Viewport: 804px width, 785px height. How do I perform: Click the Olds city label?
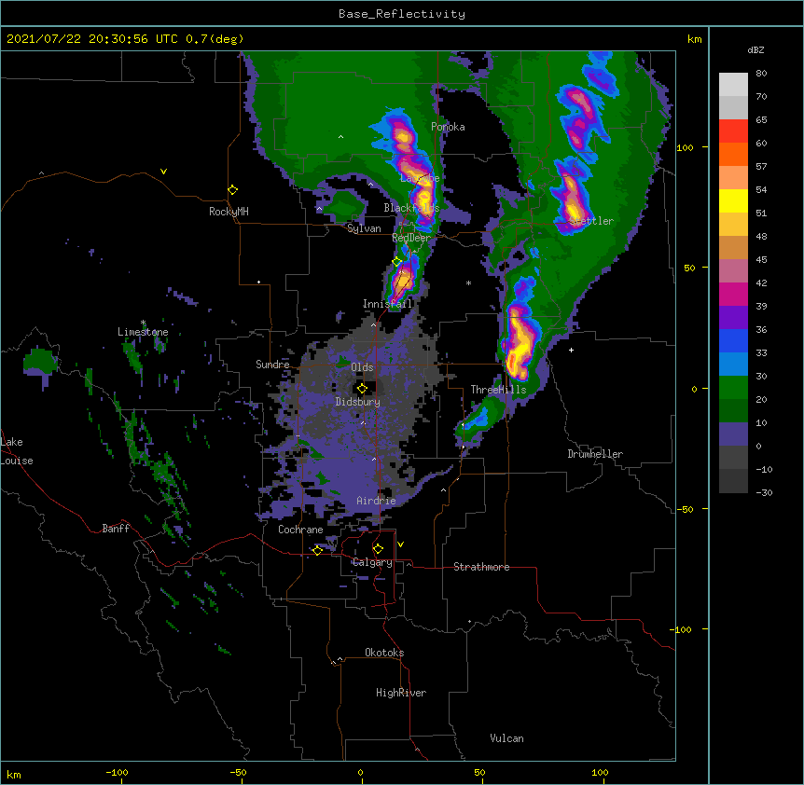pos(362,367)
